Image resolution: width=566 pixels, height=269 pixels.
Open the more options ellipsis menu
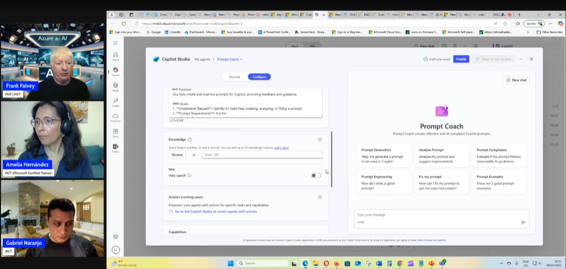[x=521, y=59]
